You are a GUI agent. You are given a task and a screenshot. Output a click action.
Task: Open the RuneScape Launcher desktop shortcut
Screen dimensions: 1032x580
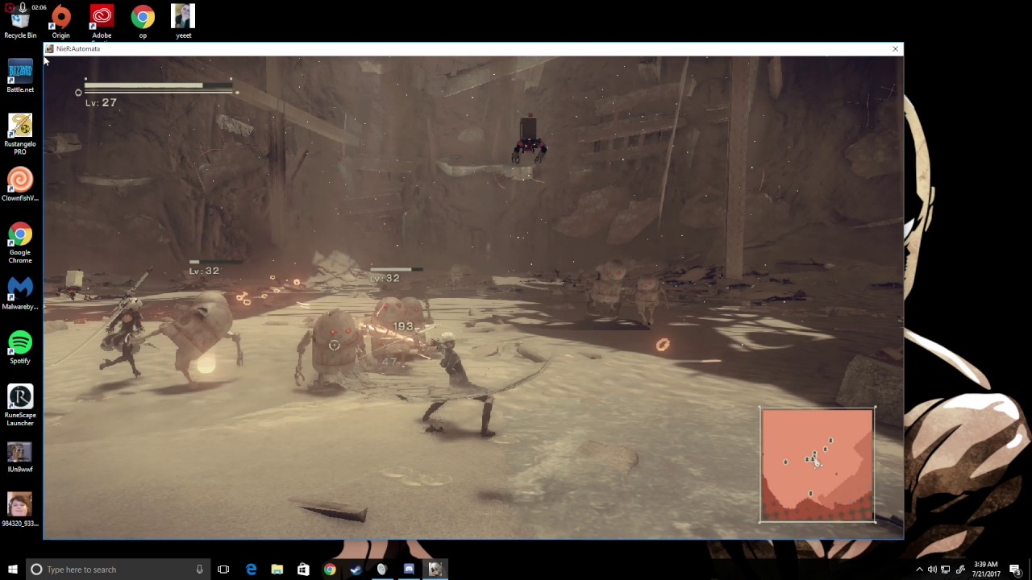(20, 405)
